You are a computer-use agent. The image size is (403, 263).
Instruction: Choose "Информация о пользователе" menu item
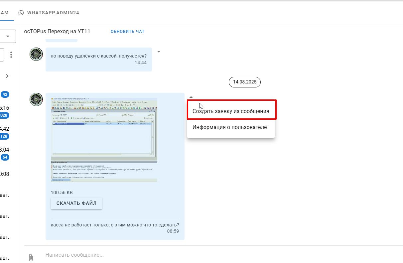(x=229, y=127)
